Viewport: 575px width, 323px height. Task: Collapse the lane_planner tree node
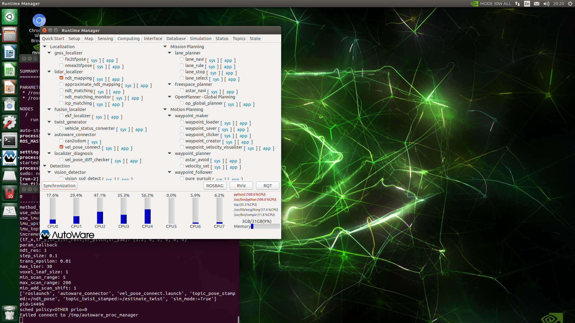coord(170,53)
